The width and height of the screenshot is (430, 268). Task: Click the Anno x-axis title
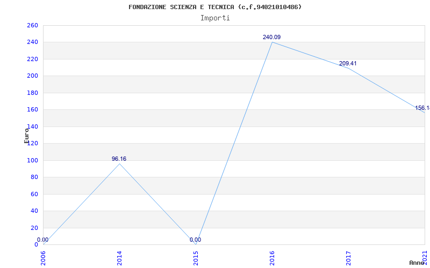[417, 263]
